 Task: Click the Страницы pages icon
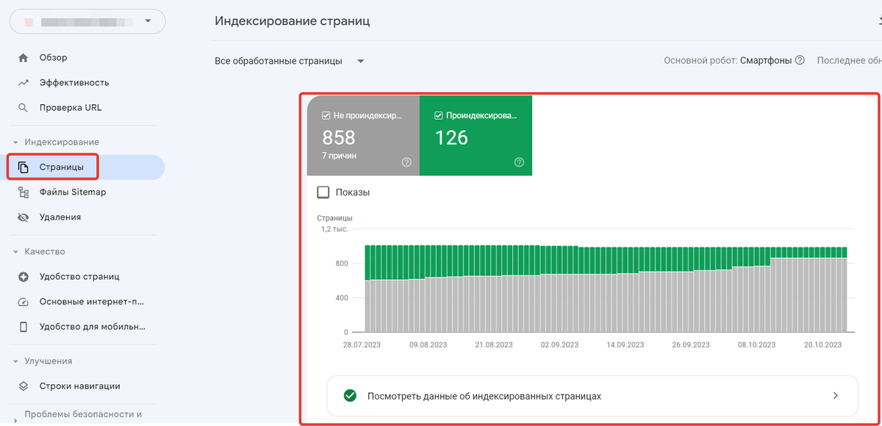pos(24,166)
